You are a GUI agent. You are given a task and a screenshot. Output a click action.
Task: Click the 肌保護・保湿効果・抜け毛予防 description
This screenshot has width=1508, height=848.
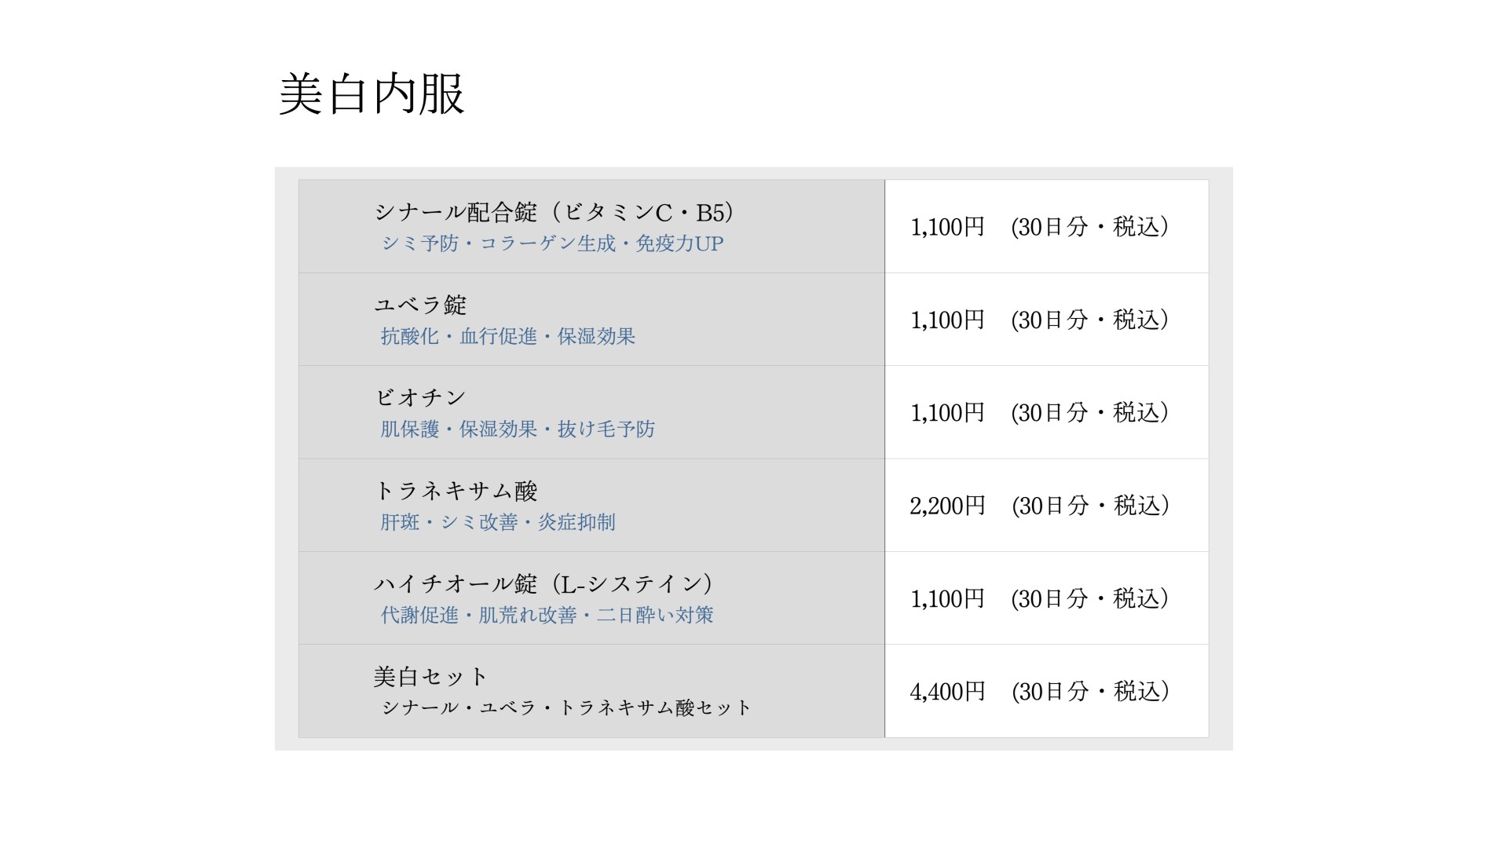pos(517,429)
